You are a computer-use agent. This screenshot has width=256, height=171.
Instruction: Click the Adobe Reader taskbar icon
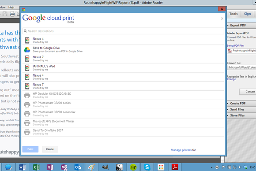coord(175,167)
